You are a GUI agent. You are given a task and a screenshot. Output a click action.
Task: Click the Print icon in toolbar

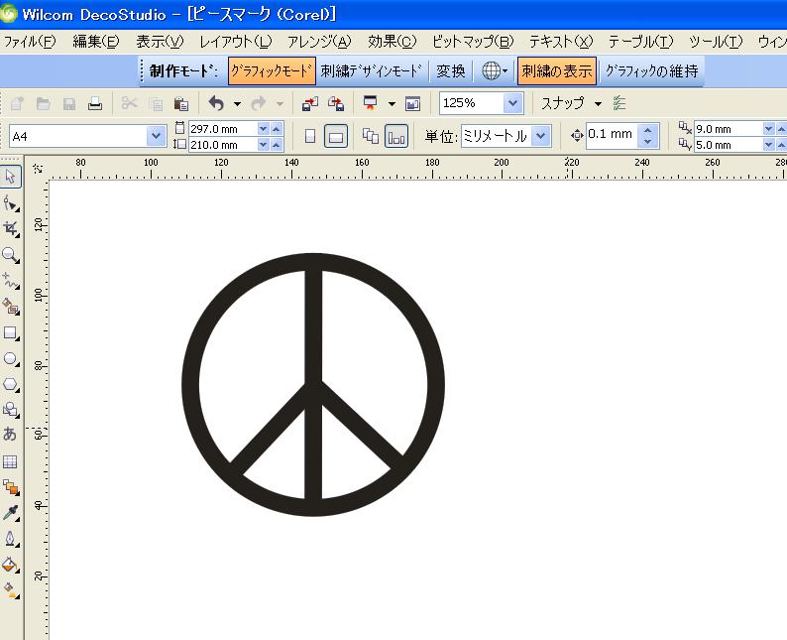click(95, 103)
